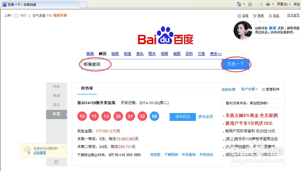The image size is (301, 171).
Task: Open 新用户买彩有福利 充20送10元 link
Action: [x=250, y=131]
